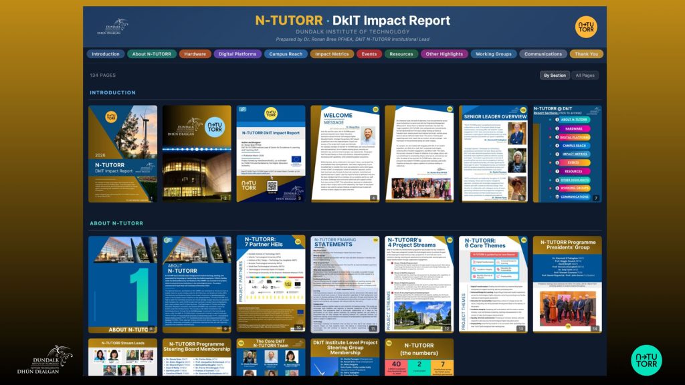
Task: Open the Institute Level Steering Group thumbnail
Action: tap(345, 357)
